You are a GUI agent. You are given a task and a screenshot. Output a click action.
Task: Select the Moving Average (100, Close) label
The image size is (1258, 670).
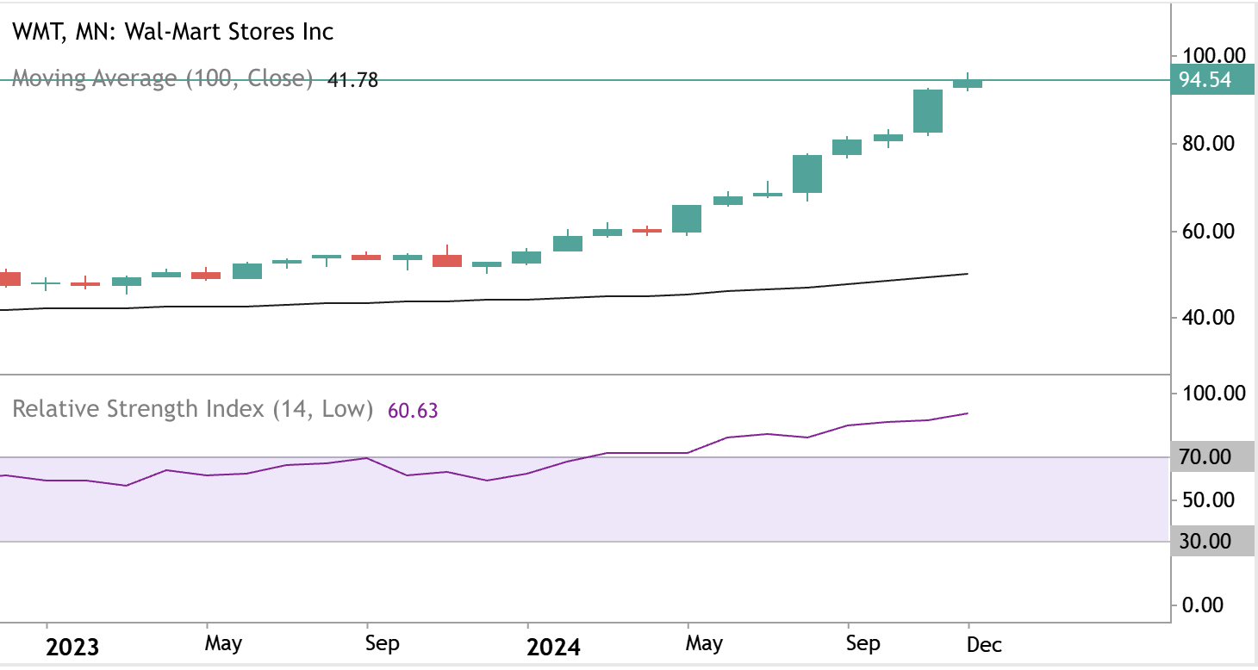pyautogui.click(x=162, y=78)
